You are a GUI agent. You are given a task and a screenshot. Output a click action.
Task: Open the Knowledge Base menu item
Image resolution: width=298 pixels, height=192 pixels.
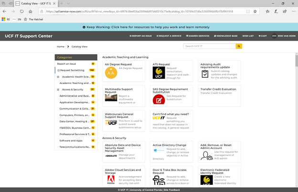(x=226, y=36)
